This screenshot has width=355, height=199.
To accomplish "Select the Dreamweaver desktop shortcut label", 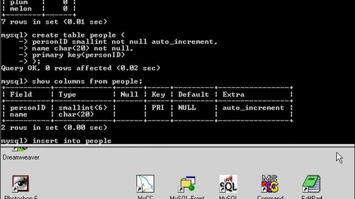I will (x=21, y=158).
